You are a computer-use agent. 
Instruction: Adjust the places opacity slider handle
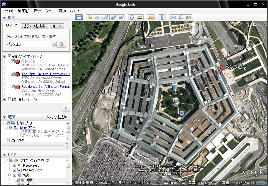66,146
